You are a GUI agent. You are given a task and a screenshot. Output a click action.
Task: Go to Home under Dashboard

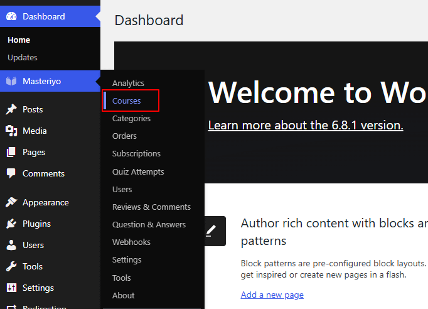pyautogui.click(x=19, y=40)
